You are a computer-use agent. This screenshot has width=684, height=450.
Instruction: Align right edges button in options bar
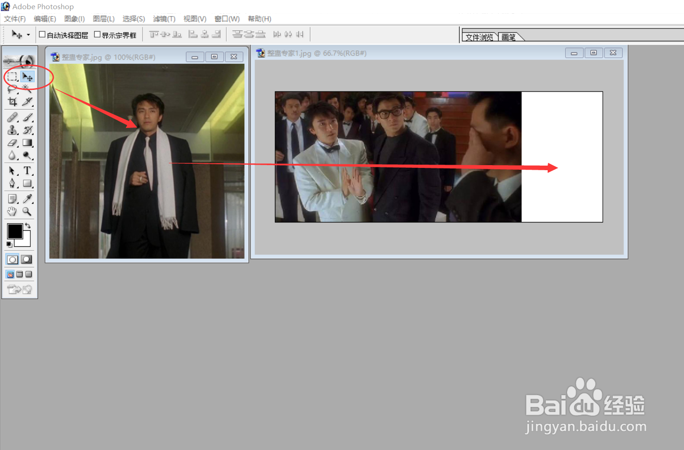click(x=216, y=34)
